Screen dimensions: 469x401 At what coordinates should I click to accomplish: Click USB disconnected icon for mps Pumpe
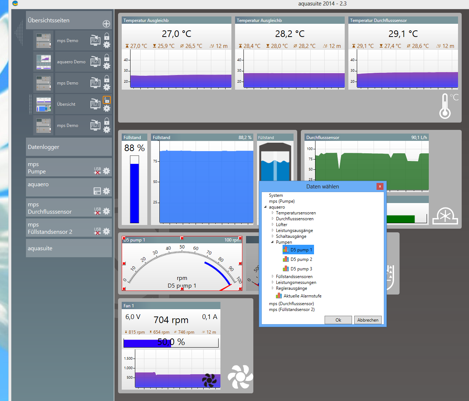pyautogui.click(x=97, y=171)
